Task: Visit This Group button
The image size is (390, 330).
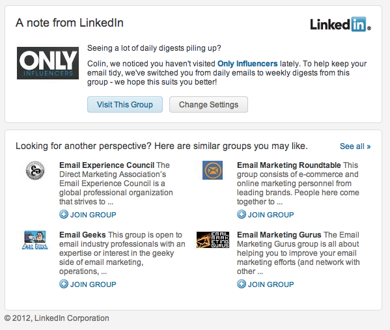Action: [x=125, y=104]
